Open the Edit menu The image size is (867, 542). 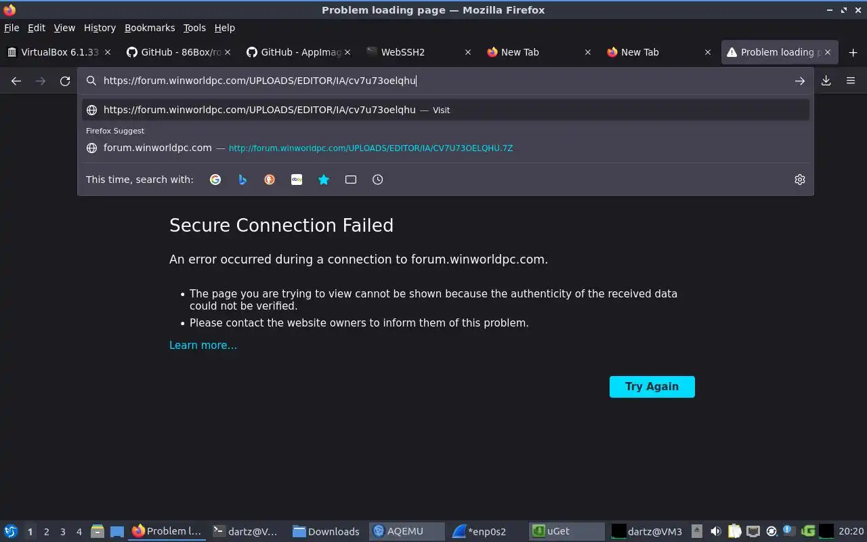coord(37,28)
